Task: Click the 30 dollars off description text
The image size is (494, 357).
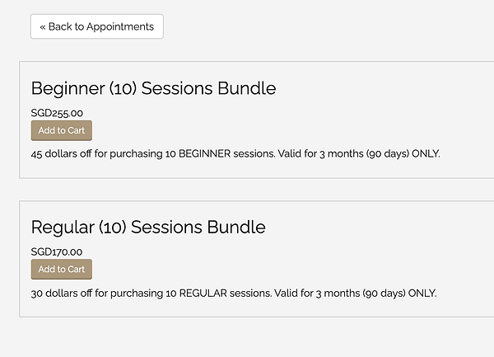Action: point(234,294)
